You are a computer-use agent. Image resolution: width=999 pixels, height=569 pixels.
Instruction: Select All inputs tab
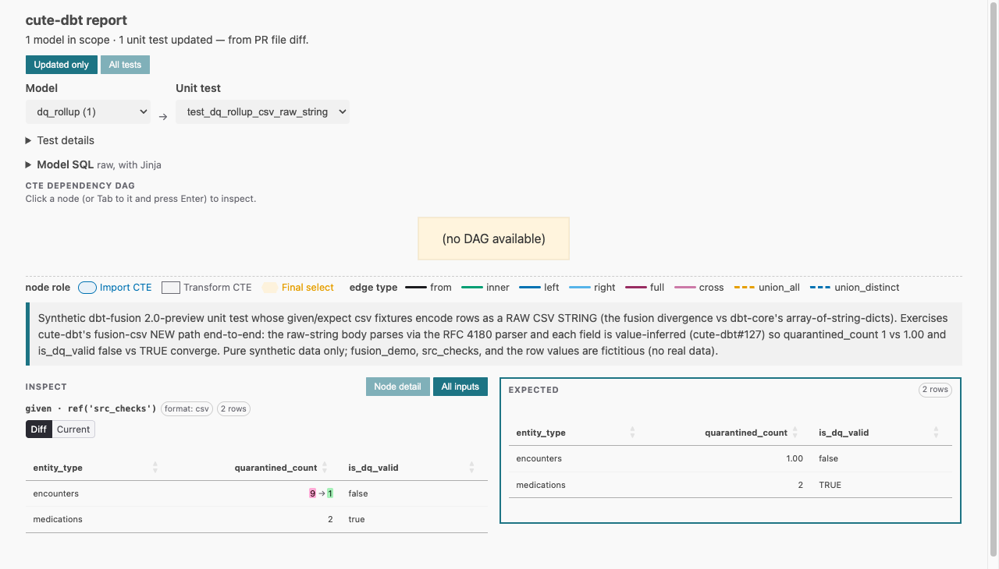(x=460, y=387)
